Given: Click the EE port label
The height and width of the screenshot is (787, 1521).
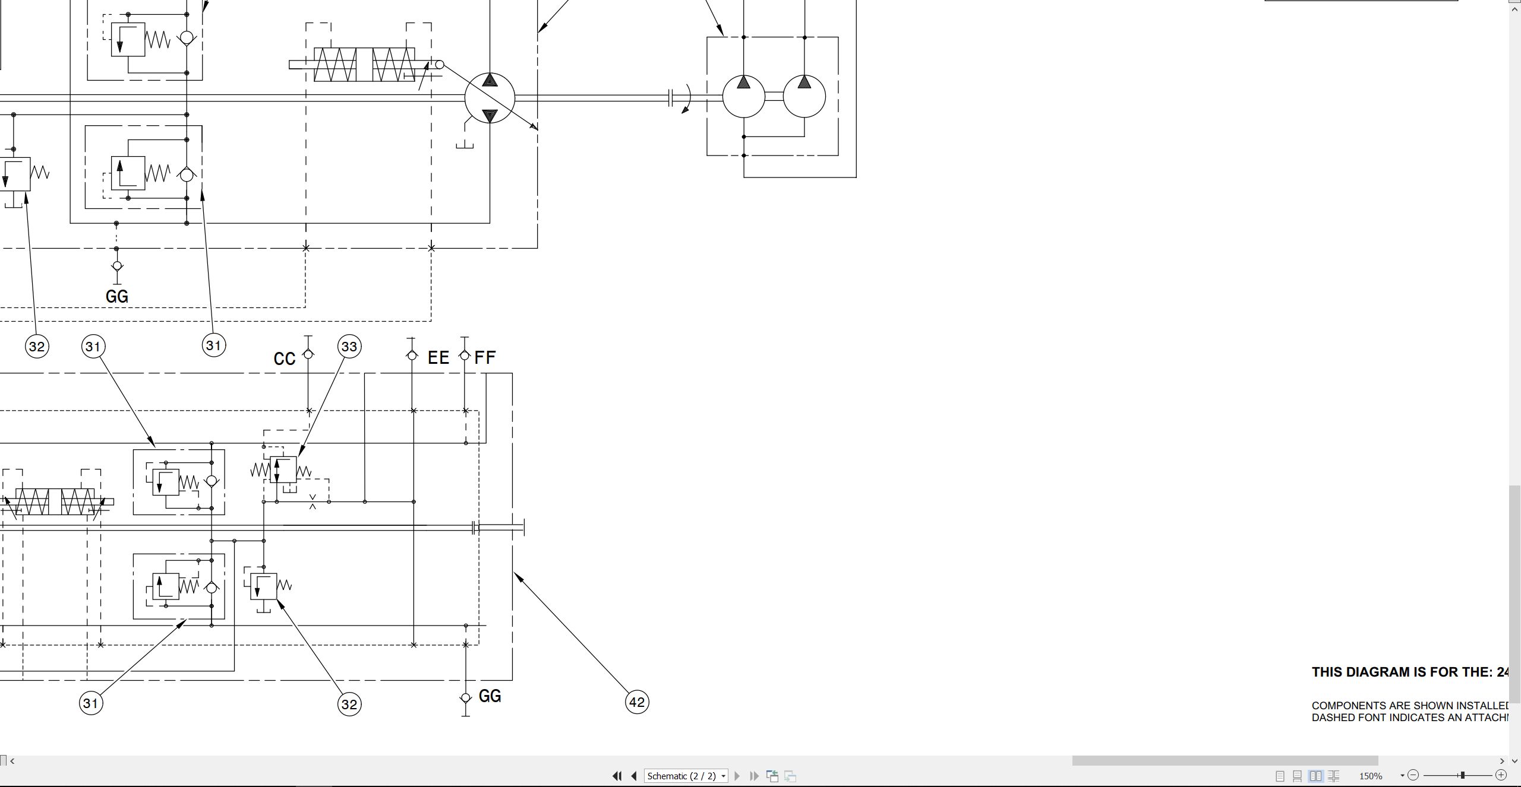Looking at the screenshot, I should 438,357.
